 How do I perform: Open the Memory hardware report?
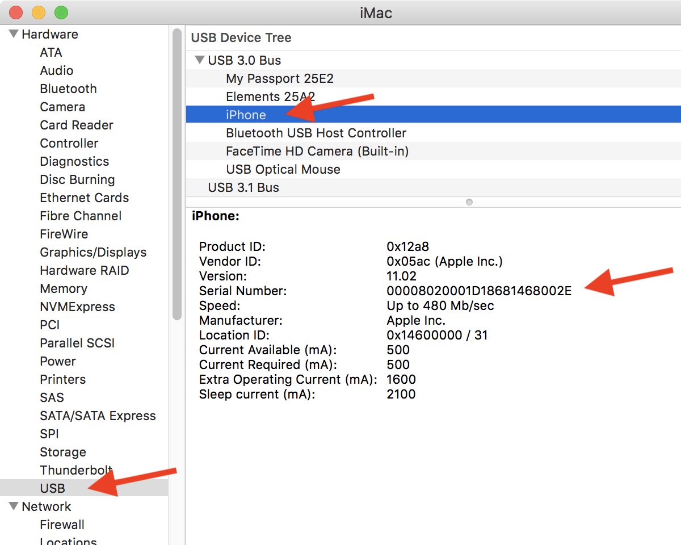pos(64,288)
